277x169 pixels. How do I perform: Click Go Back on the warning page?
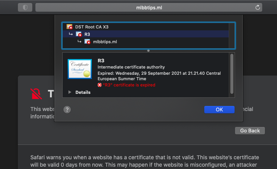pyautogui.click(x=250, y=130)
